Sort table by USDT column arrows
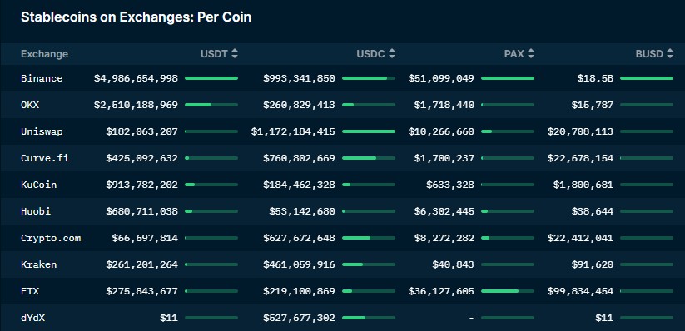Screen dimensions: 685x331 pos(235,54)
